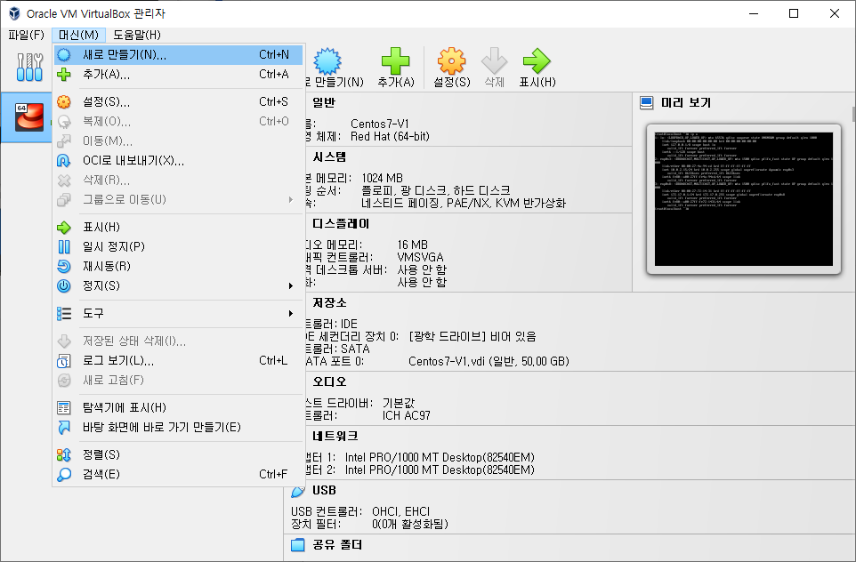Click the shortcut icon for 바탕 화면에 바로 가기 만들기

tap(64, 427)
